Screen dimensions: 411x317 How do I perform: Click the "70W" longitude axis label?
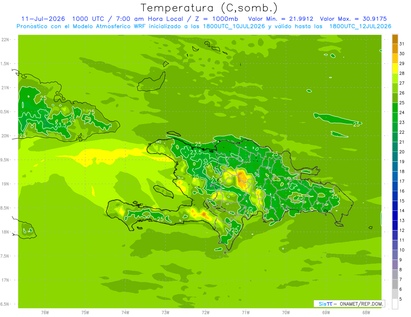click(x=286, y=313)
